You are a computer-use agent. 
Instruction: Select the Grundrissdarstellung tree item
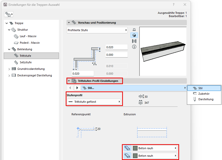point(31,69)
